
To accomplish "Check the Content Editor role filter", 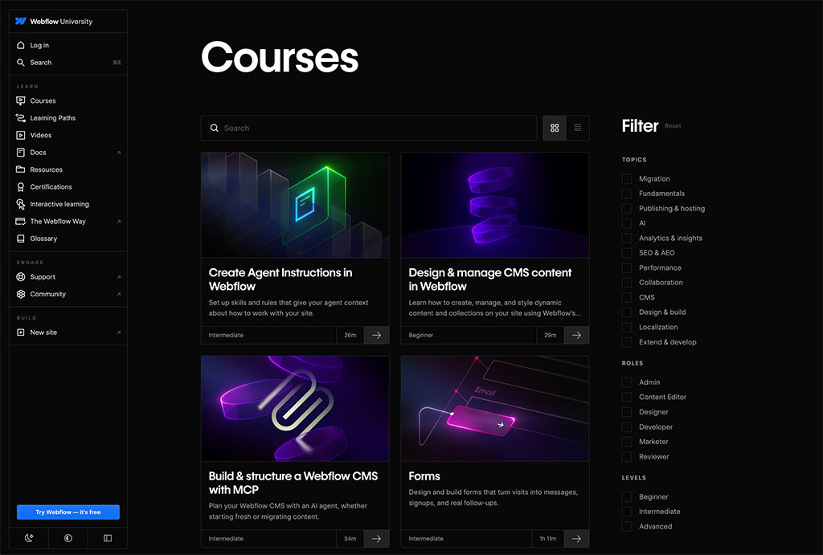I will click(627, 397).
